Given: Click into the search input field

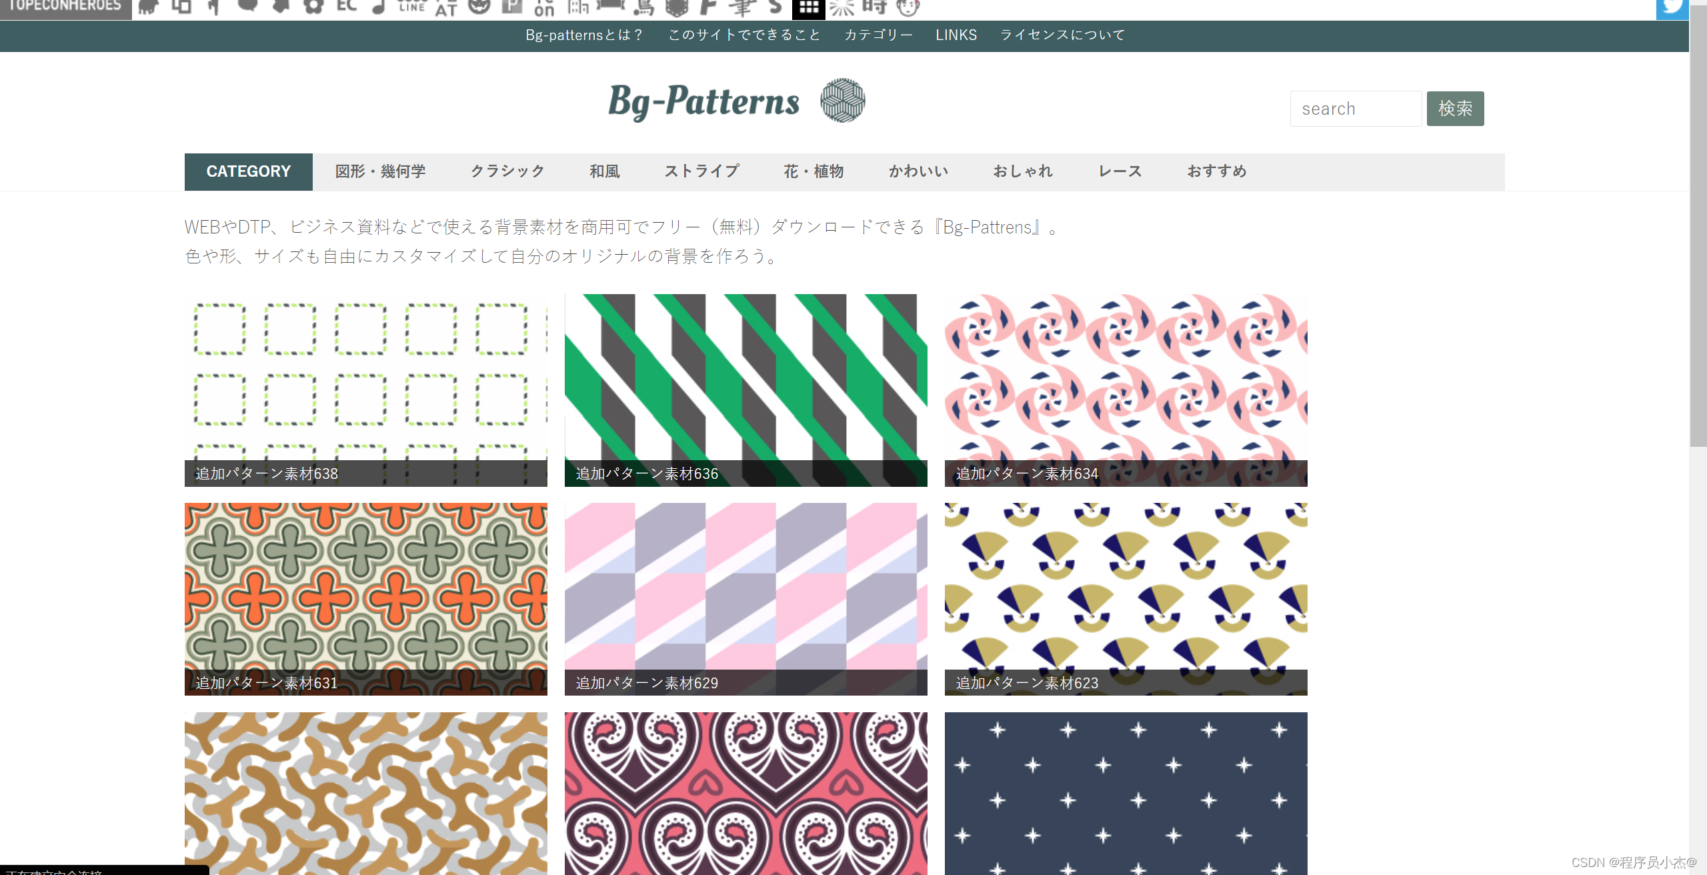Looking at the screenshot, I should [1355, 109].
